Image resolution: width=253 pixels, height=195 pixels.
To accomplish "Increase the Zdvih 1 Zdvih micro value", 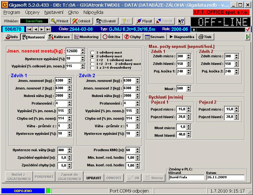I will tap(188, 55).
